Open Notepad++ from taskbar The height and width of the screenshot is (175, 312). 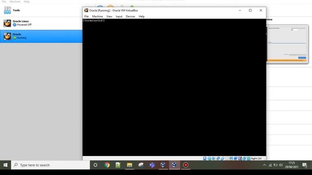pos(118,165)
